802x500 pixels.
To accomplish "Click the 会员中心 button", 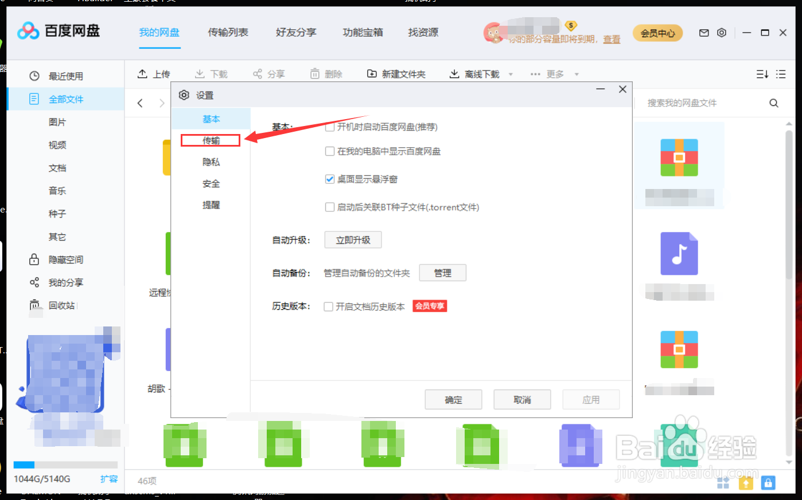I will pyautogui.click(x=658, y=33).
